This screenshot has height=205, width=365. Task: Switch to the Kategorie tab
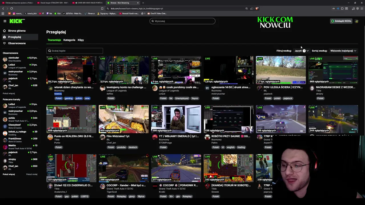tap(69, 40)
